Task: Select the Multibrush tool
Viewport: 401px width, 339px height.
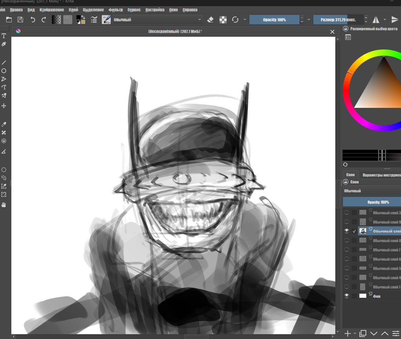Action: point(4,95)
